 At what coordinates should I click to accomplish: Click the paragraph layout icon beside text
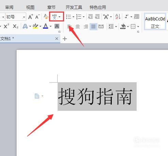37,96
